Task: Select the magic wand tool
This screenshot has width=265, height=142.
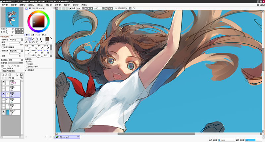Action: [x=33, y=39]
